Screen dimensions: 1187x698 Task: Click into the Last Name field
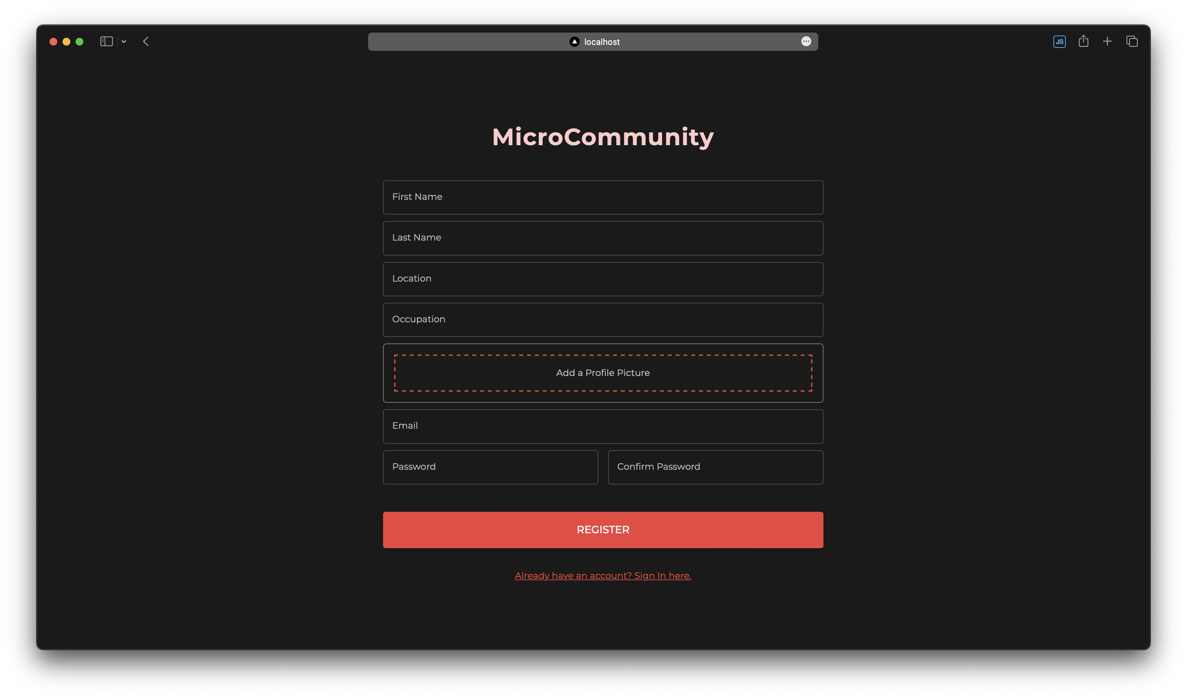[x=603, y=238]
